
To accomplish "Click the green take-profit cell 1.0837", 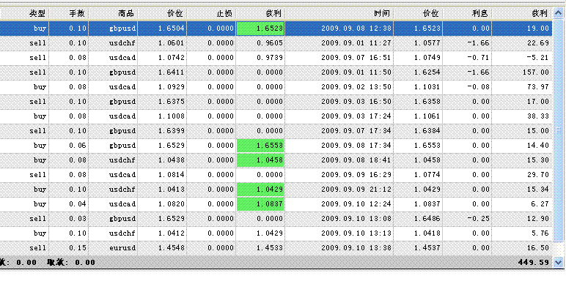I will [x=260, y=204].
